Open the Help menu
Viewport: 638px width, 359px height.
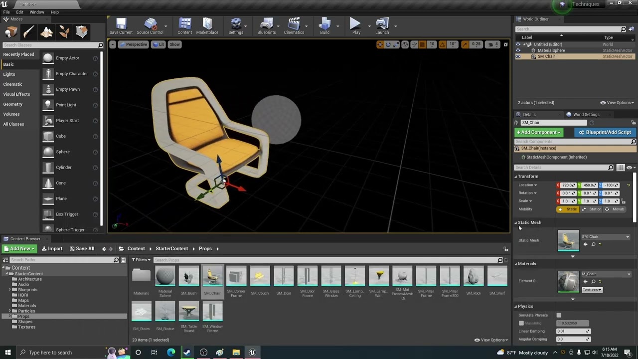(x=55, y=12)
